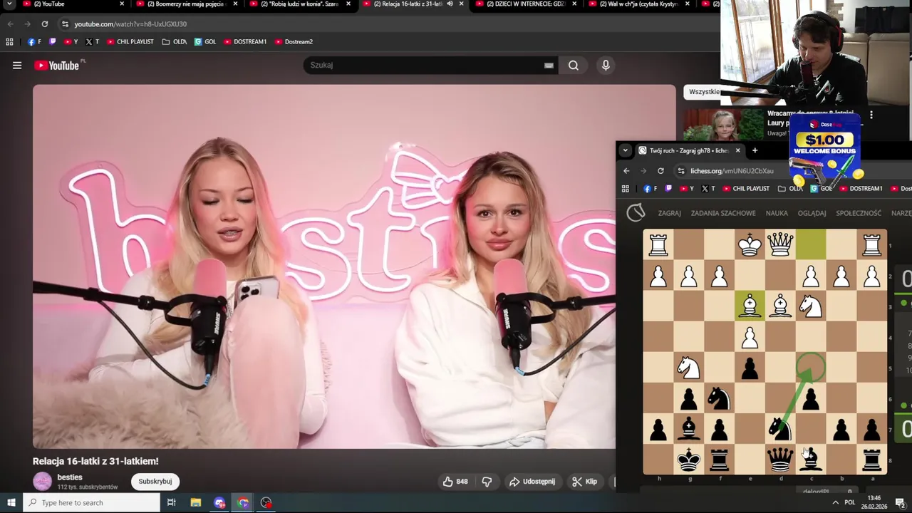Open the YouTube hamburger guide menu
Image resolution: width=912 pixels, height=513 pixels.
click(x=17, y=66)
